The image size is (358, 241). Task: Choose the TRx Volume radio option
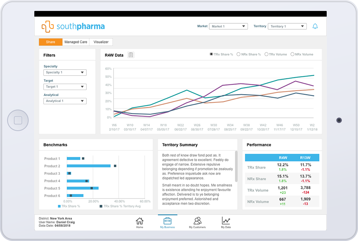pos(266,55)
